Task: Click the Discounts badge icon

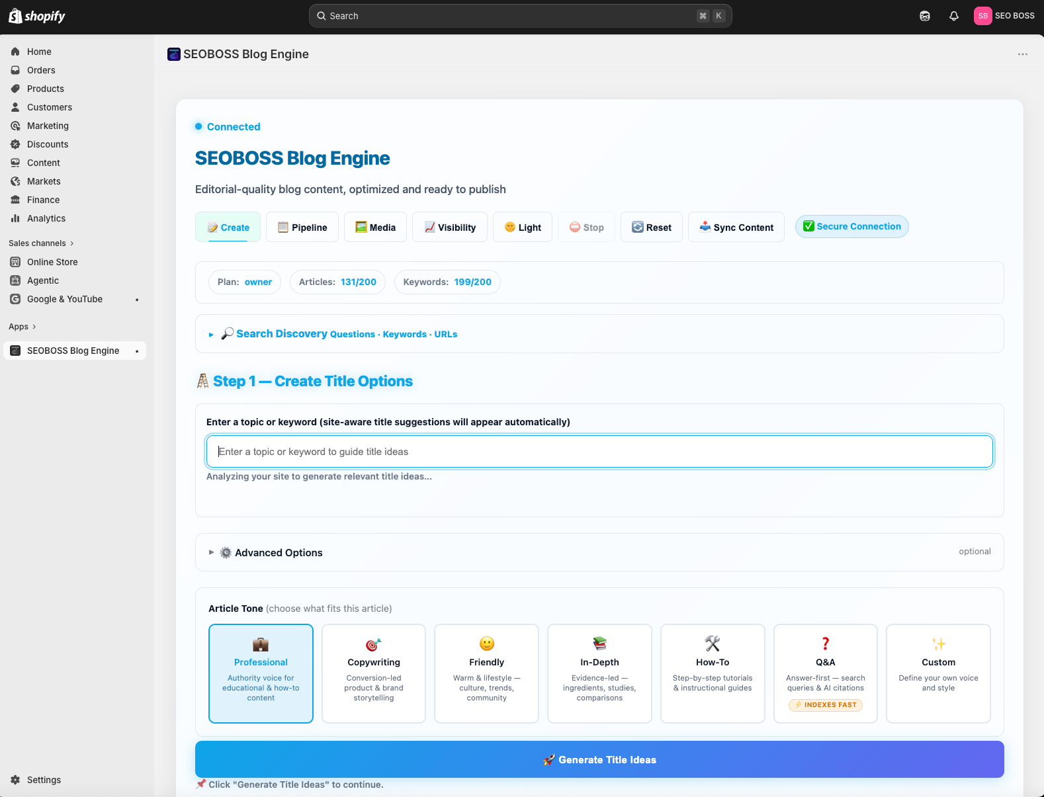Action: click(x=15, y=144)
